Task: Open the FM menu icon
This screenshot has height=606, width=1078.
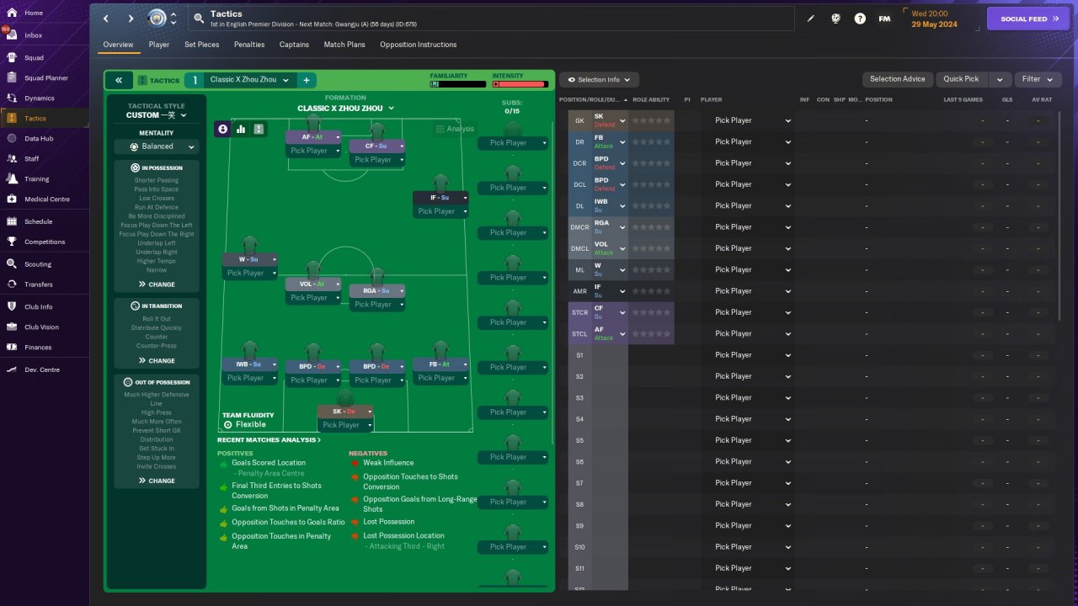Action: [x=884, y=19]
